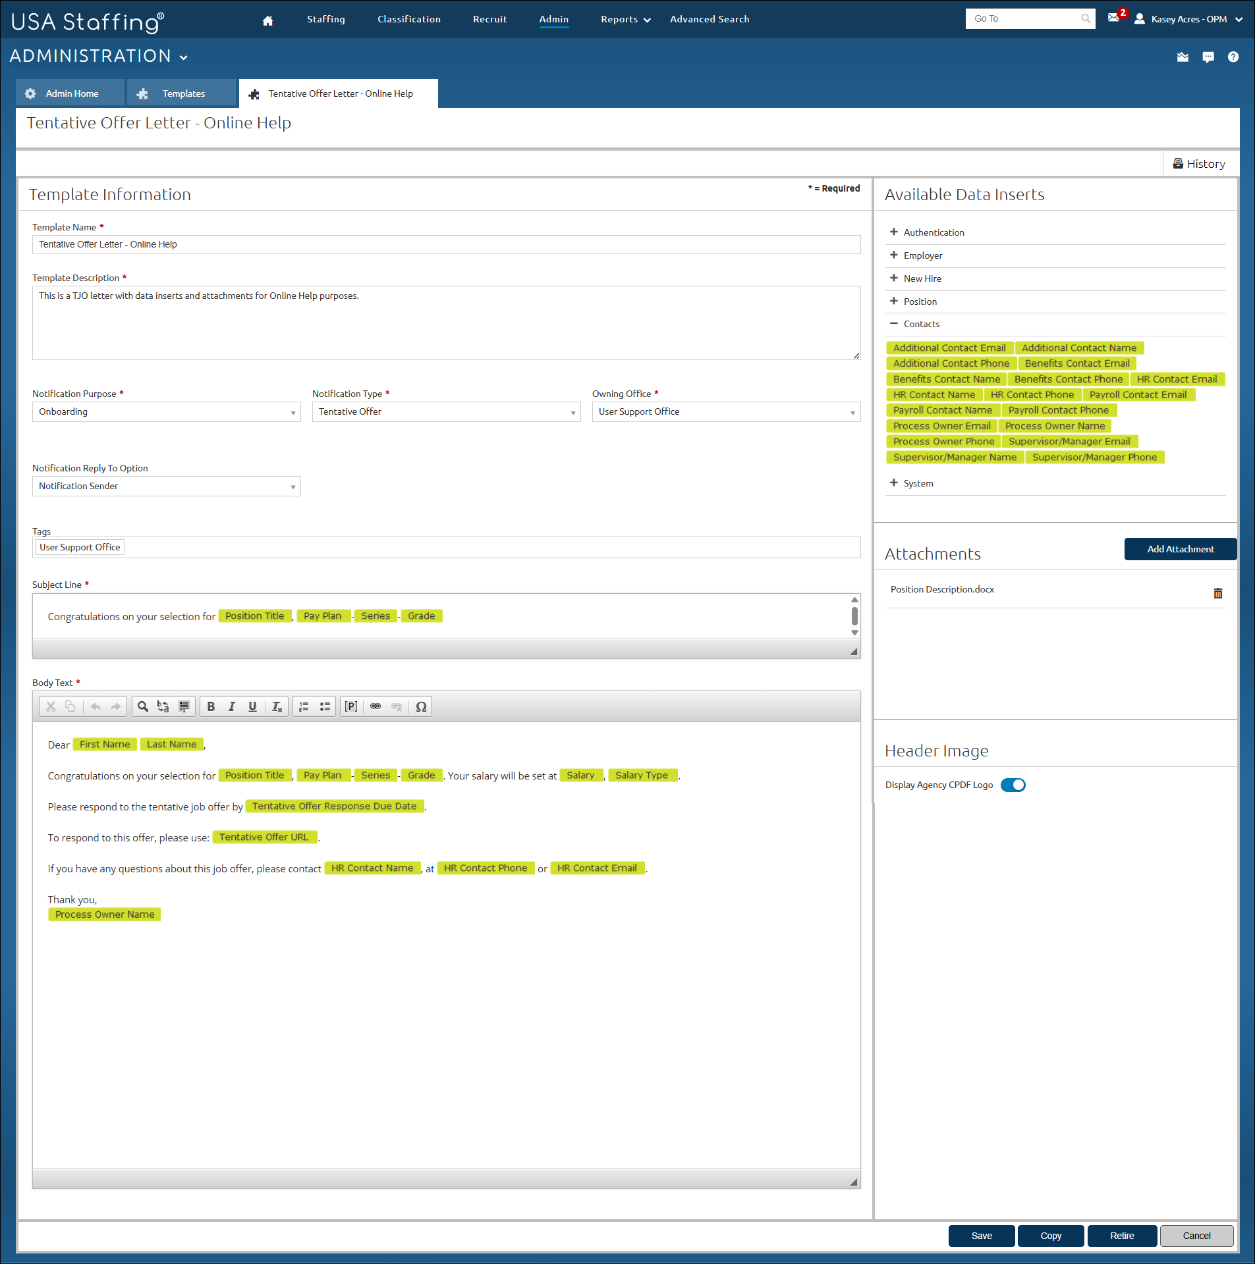Open the Owning Office dropdown
Viewport: 1255px width, 1264px height.
(726, 412)
